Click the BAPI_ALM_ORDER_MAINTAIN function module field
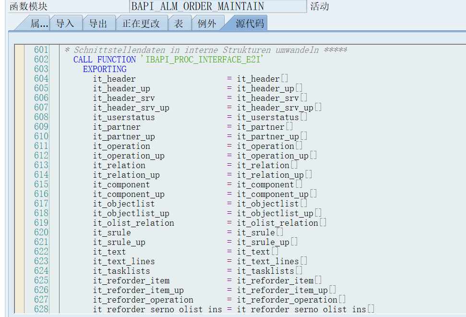 [218, 6]
